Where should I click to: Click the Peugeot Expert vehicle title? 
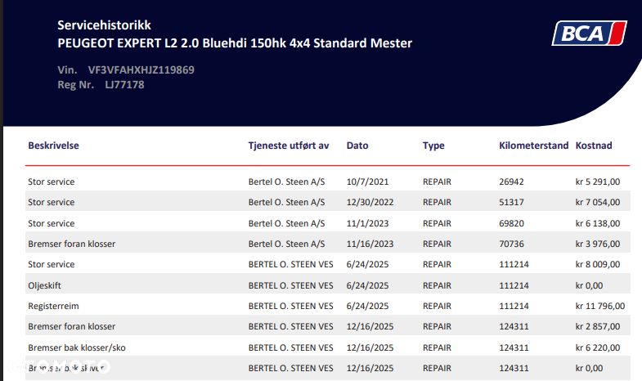pos(235,43)
